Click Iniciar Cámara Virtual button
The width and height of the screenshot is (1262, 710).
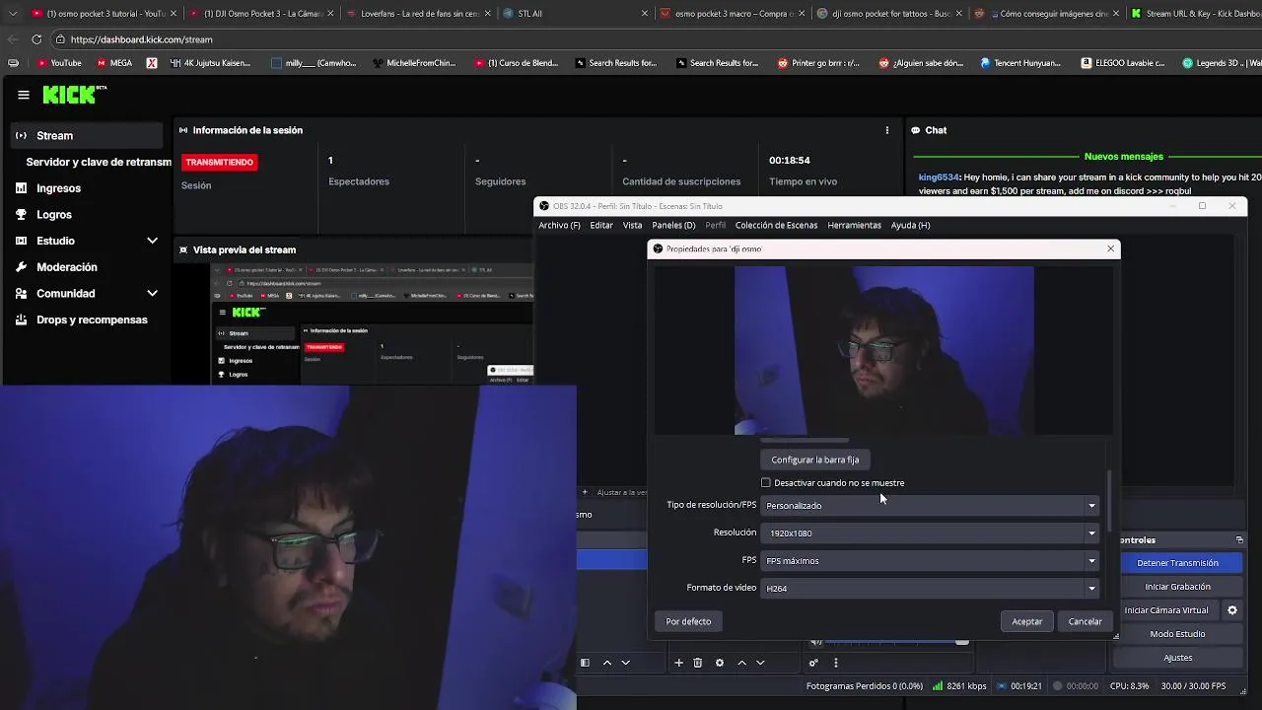coord(1166,610)
